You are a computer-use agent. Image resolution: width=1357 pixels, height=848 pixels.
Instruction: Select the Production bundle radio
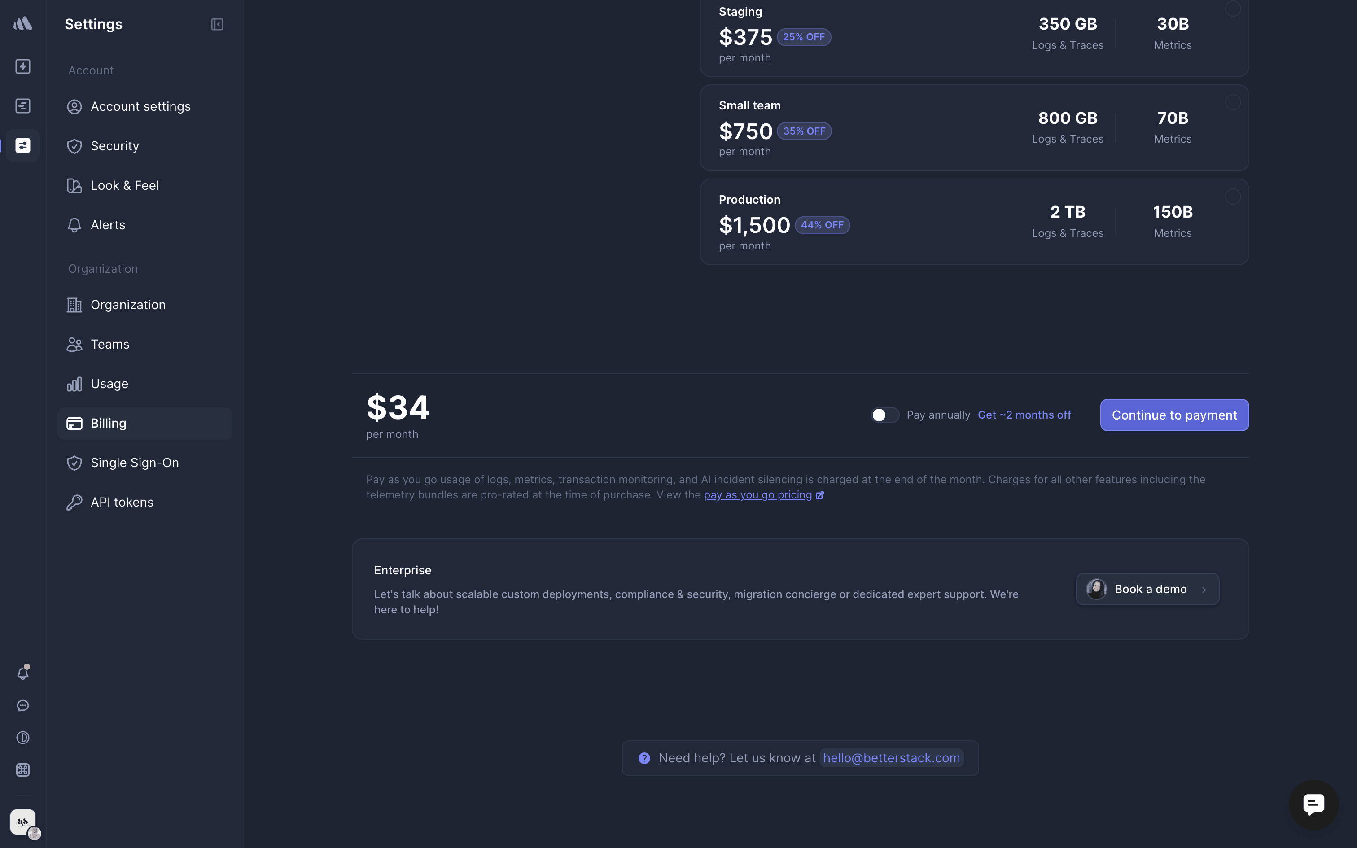click(x=1233, y=197)
